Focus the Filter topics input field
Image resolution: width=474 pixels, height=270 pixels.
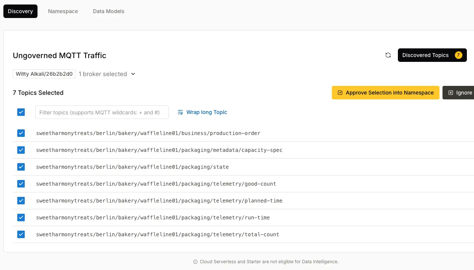[x=102, y=112]
